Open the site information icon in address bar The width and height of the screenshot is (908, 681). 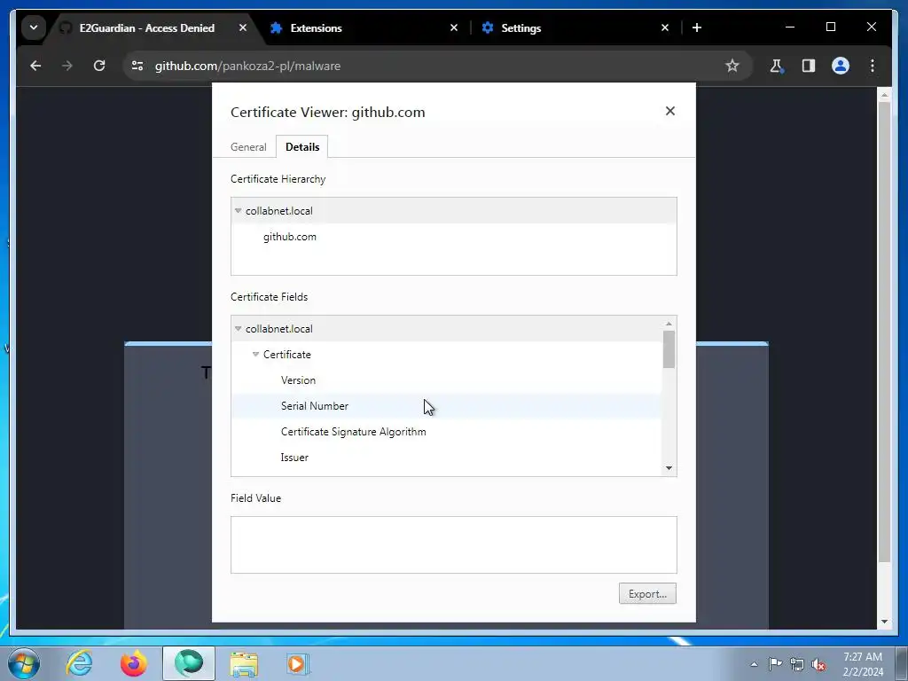137,66
